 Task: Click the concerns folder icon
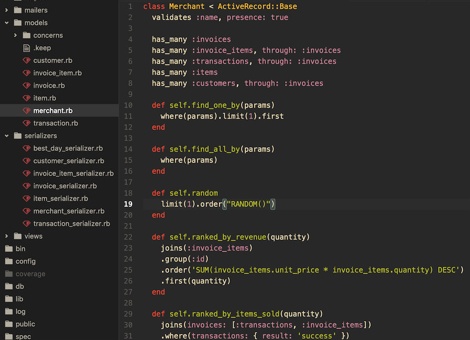click(x=27, y=36)
